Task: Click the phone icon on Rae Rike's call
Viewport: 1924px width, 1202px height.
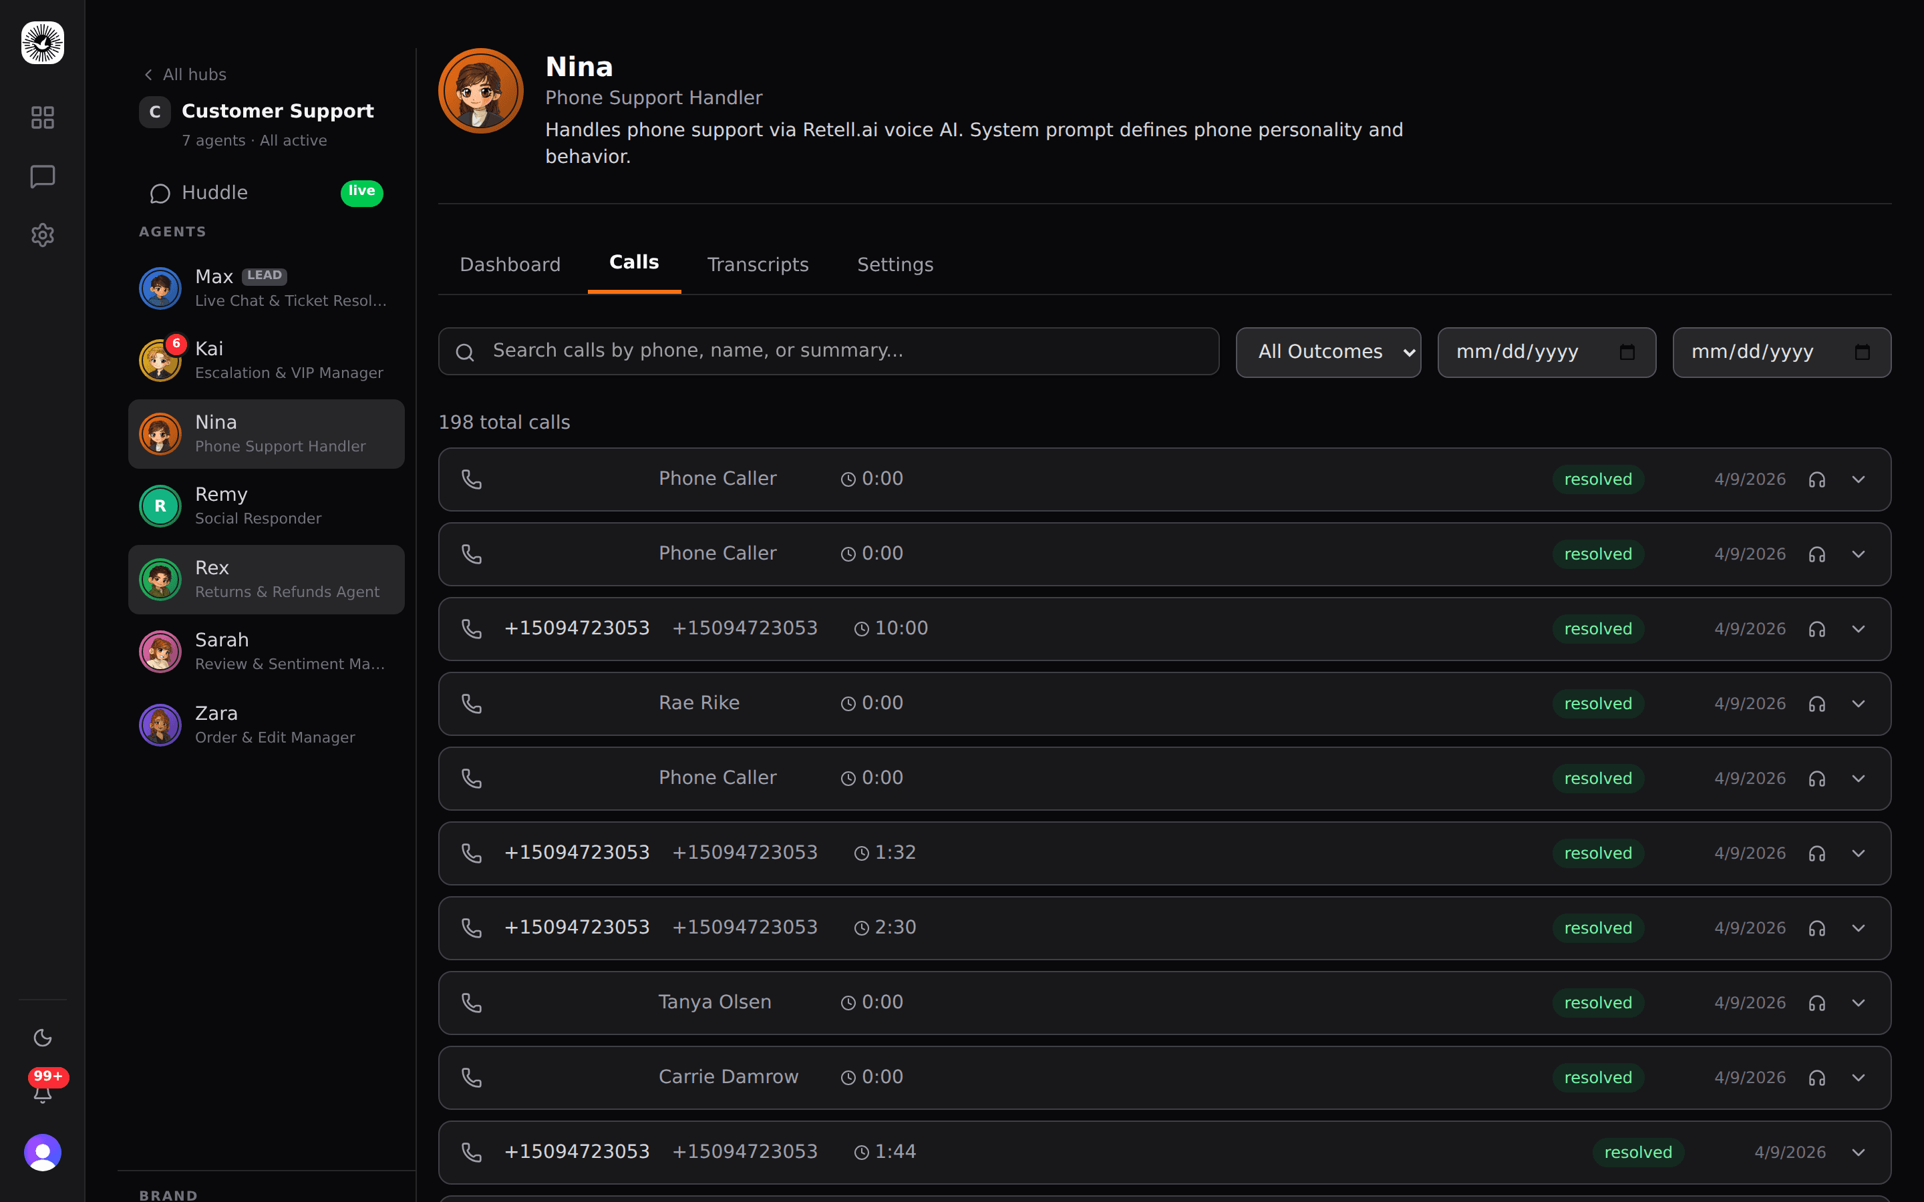Action: pyautogui.click(x=472, y=704)
